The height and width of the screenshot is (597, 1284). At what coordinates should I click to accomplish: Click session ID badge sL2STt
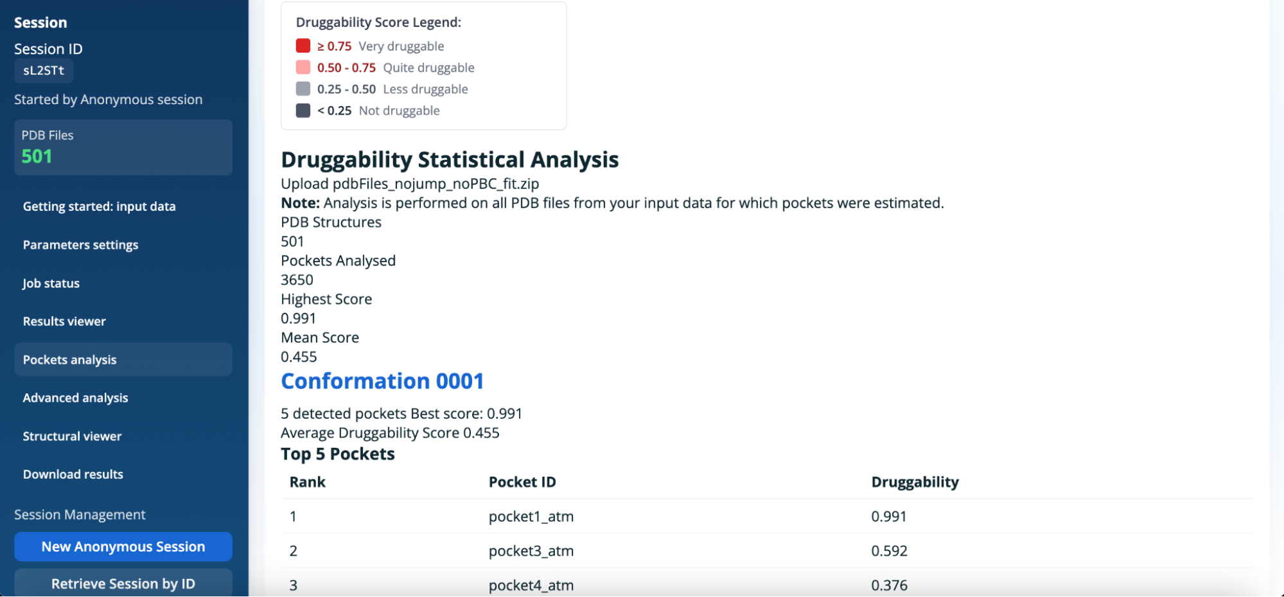coord(44,71)
